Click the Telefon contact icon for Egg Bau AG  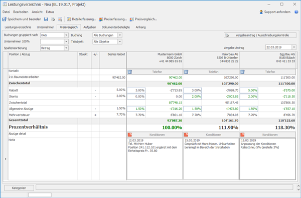(242, 72)
